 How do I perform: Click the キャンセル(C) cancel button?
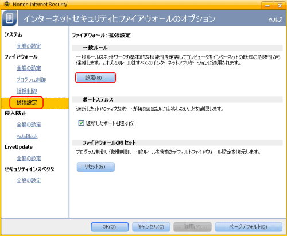pos(151,227)
